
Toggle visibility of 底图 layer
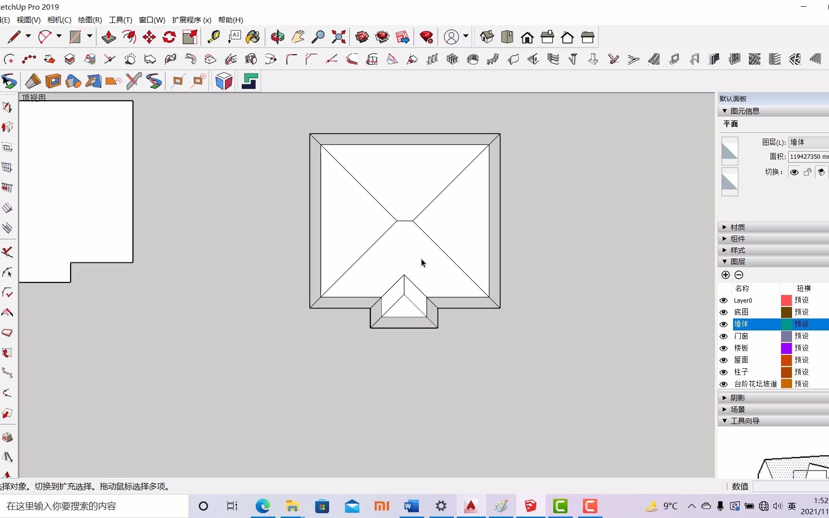click(723, 312)
